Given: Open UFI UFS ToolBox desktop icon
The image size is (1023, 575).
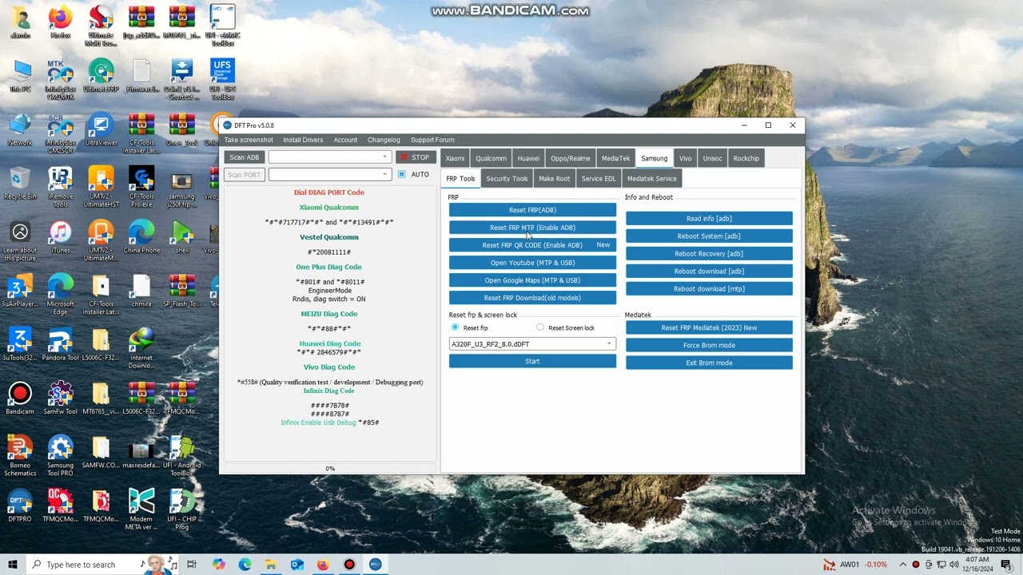Looking at the screenshot, I should tap(222, 80).
